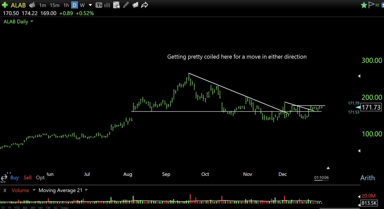Viewport: 384px width, 209px height.
Task: Click the bar chart style icon
Action: (x=108, y=5)
